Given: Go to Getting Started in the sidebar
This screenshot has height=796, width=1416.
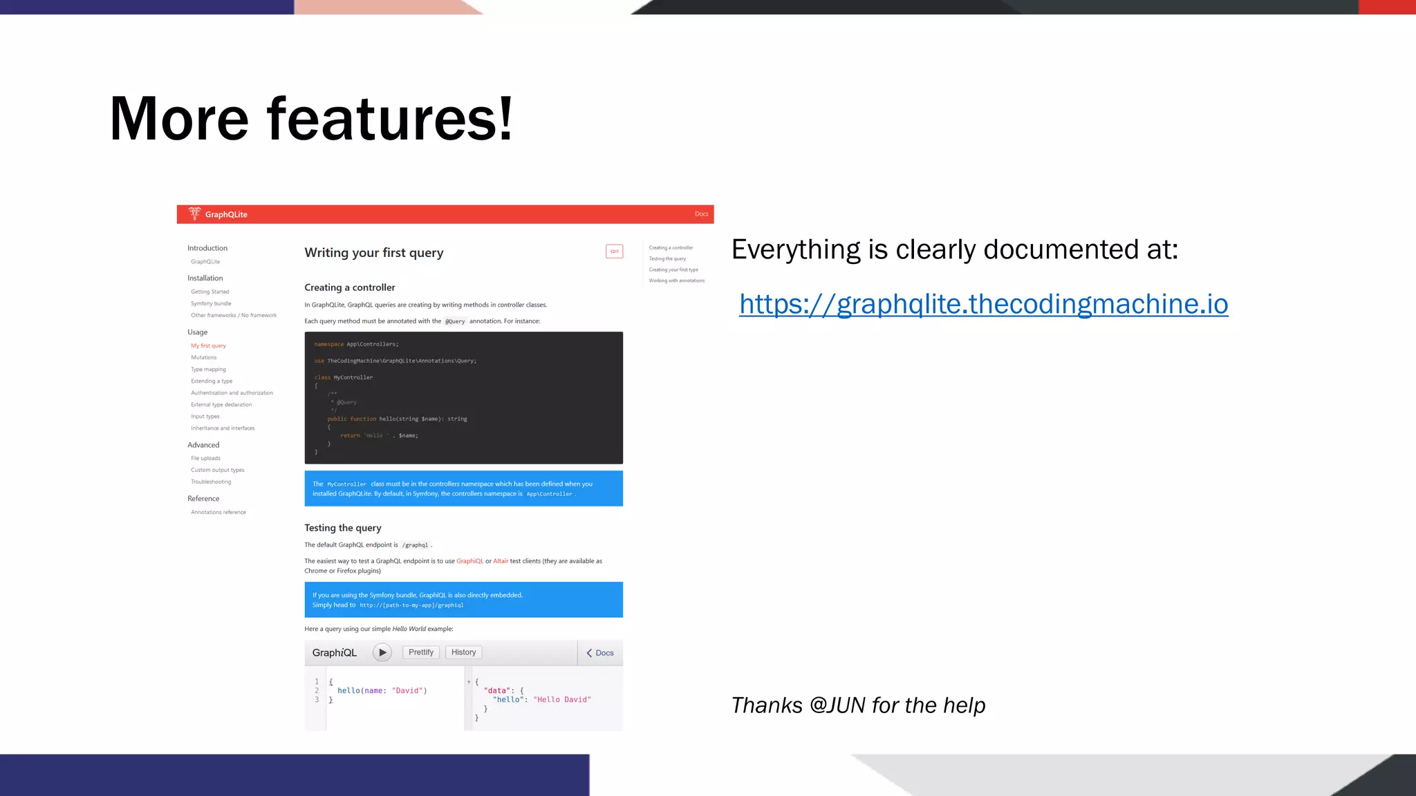Looking at the screenshot, I should tap(209, 292).
